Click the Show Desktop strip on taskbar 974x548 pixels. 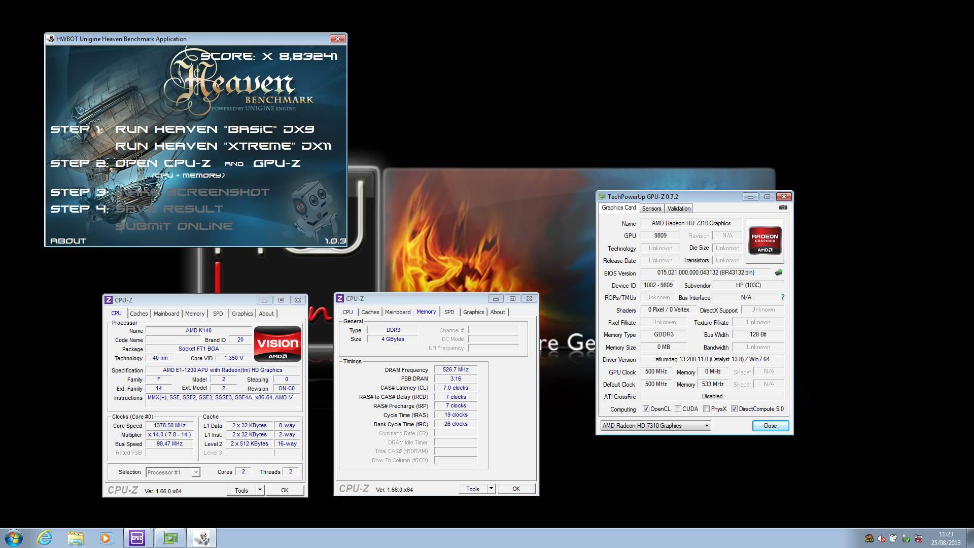coord(970,538)
